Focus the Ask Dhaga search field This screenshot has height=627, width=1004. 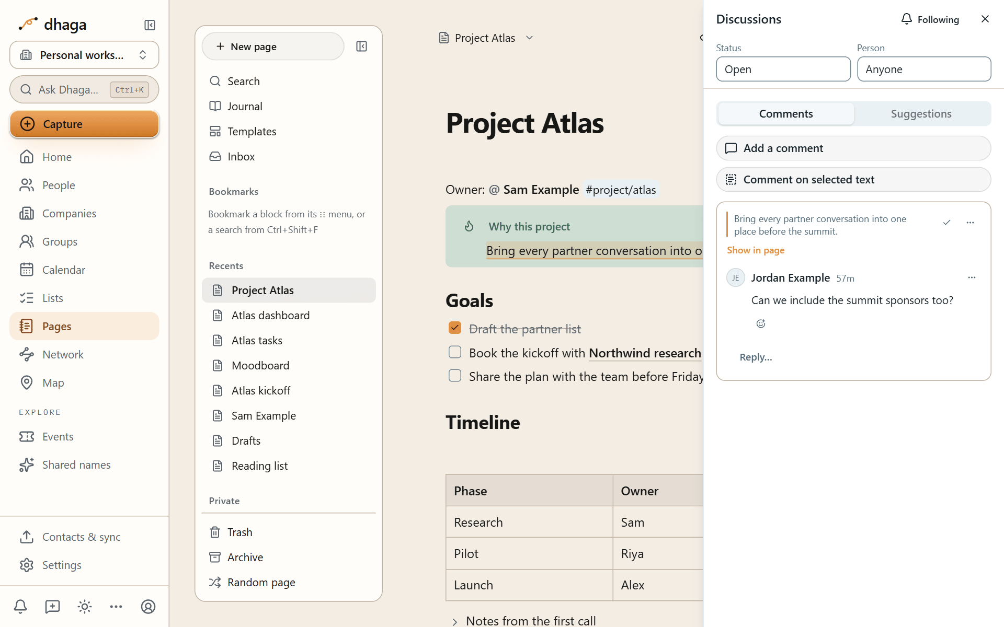click(x=84, y=90)
